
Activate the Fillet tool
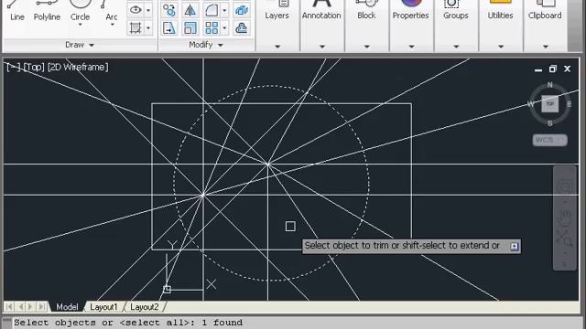(x=212, y=10)
